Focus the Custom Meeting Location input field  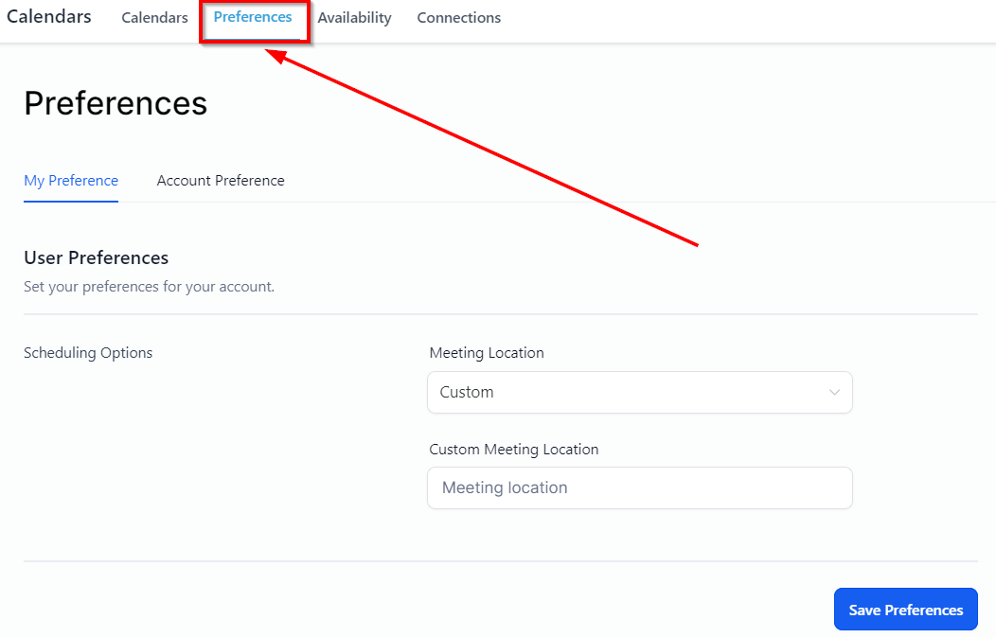click(x=639, y=487)
